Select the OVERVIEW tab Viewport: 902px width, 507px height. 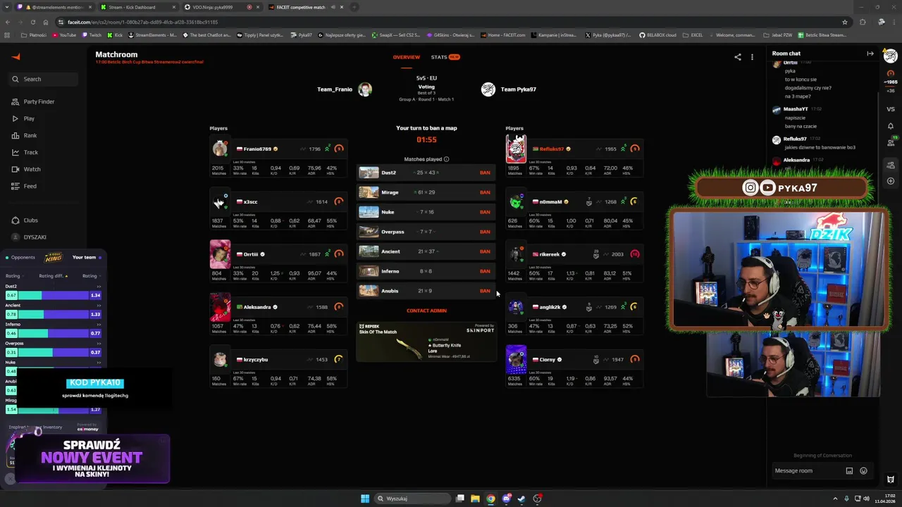click(x=406, y=57)
